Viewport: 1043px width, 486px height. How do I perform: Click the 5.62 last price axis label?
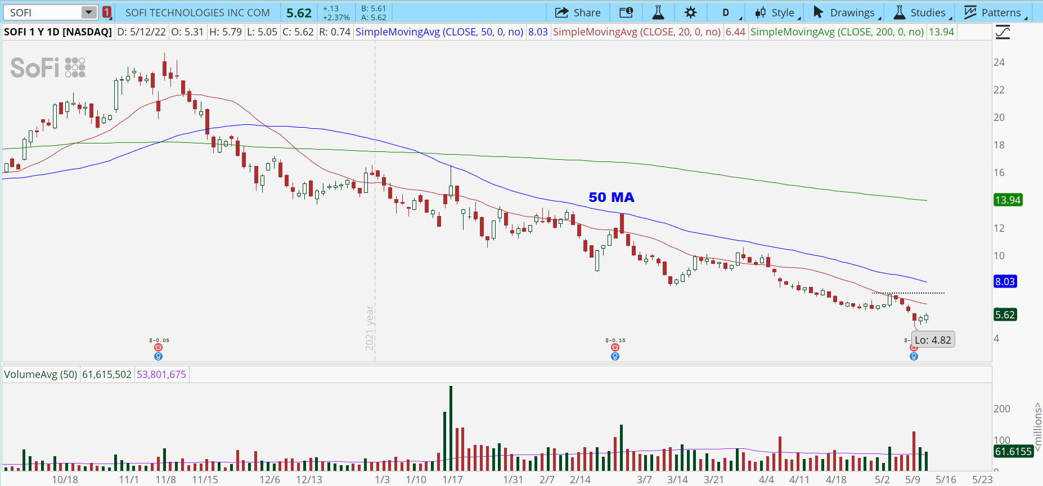(x=1005, y=315)
